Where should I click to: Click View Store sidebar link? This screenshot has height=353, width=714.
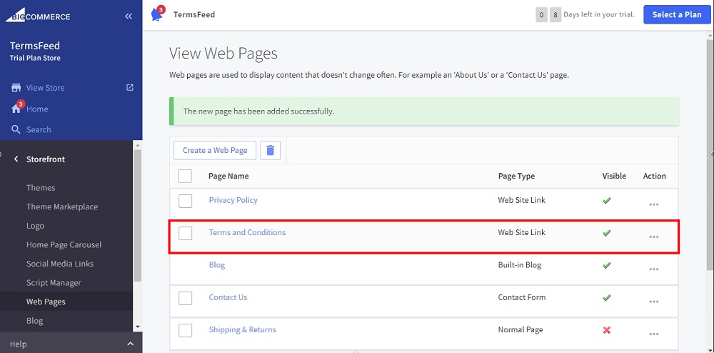[x=46, y=88]
